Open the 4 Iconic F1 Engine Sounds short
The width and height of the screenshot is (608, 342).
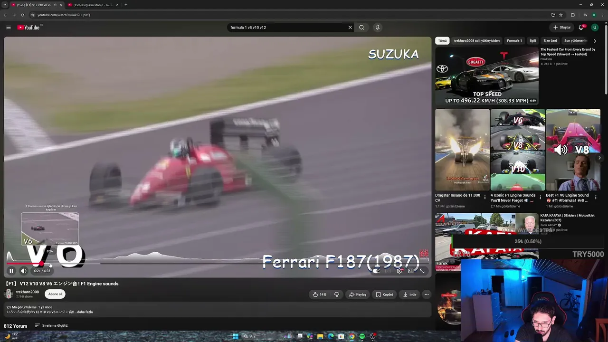click(x=518, y=150)
